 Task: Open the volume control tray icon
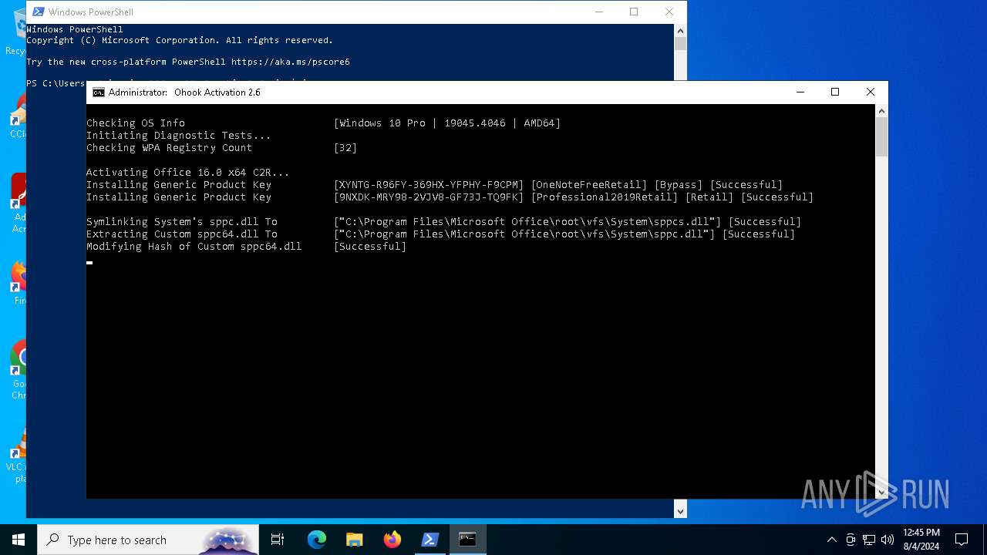pyautogui.click(x=888, y=540)
